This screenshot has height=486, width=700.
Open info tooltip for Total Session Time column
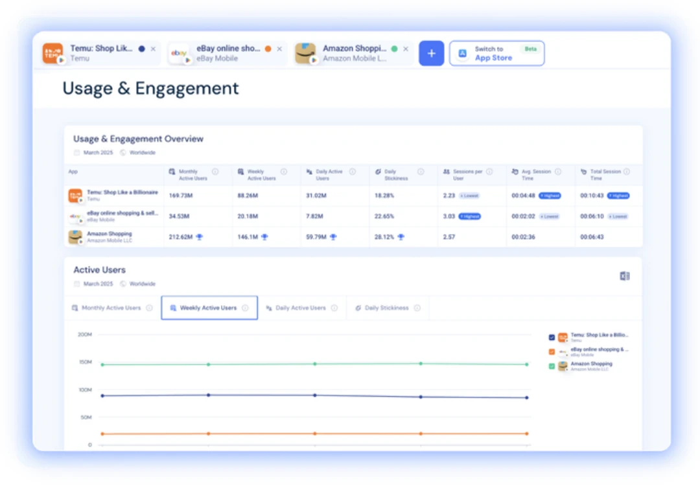click(626, 172)
